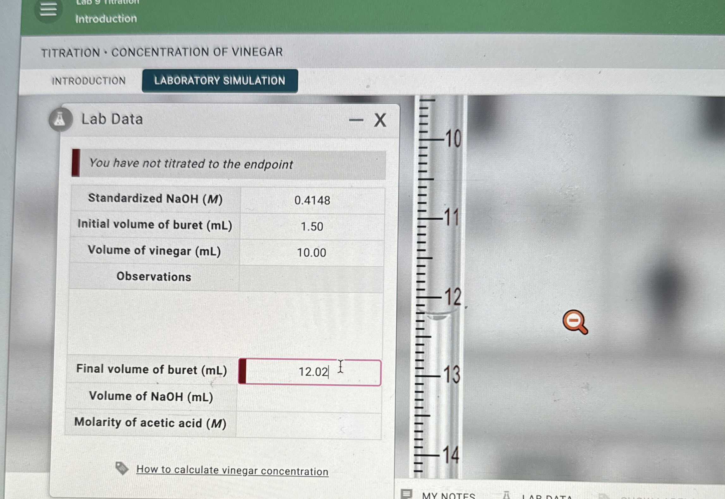The width and height of the screenshot is (725, 499).
Task: Click the Volume of NaOH value cell
Action: tap(309, 397)
